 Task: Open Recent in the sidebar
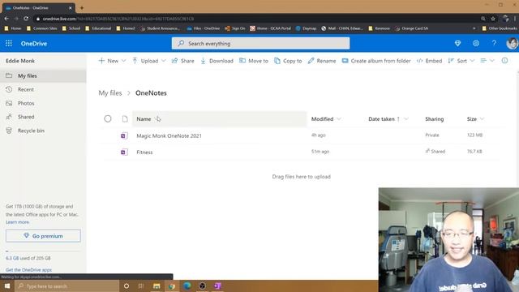(x=43, y=89)
